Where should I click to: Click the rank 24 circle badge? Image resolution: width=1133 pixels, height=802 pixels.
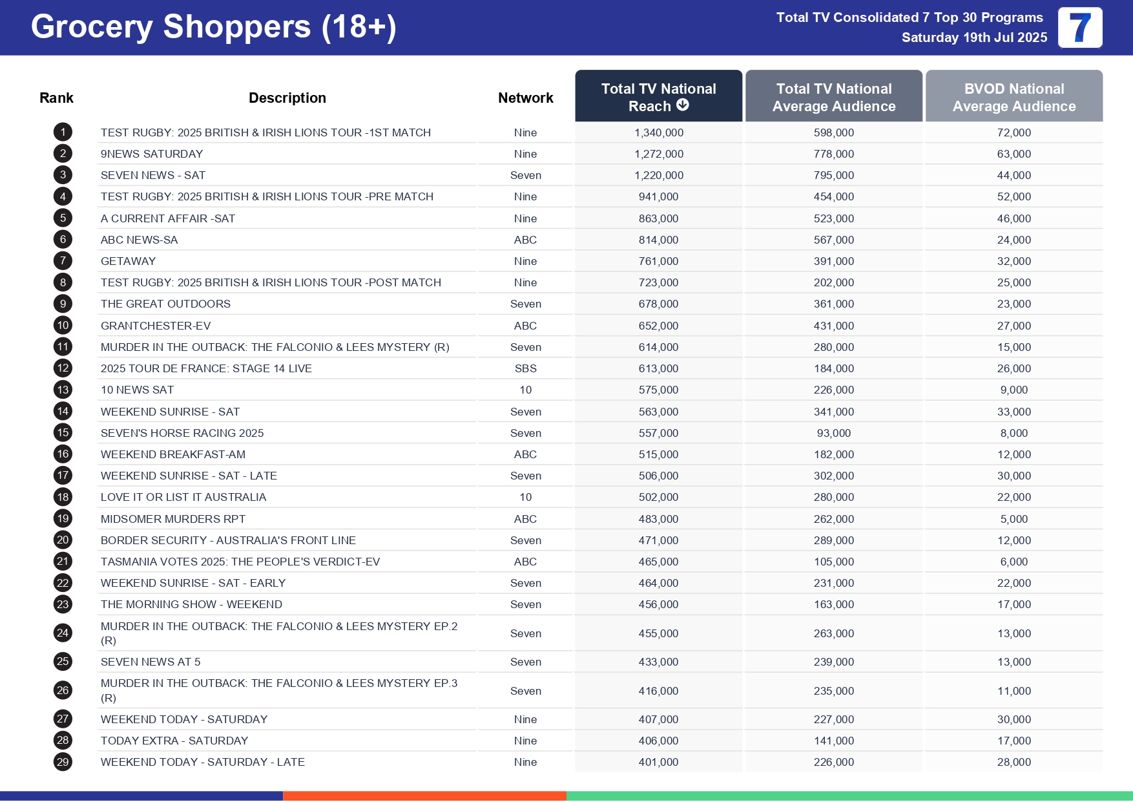pos(63,633)
